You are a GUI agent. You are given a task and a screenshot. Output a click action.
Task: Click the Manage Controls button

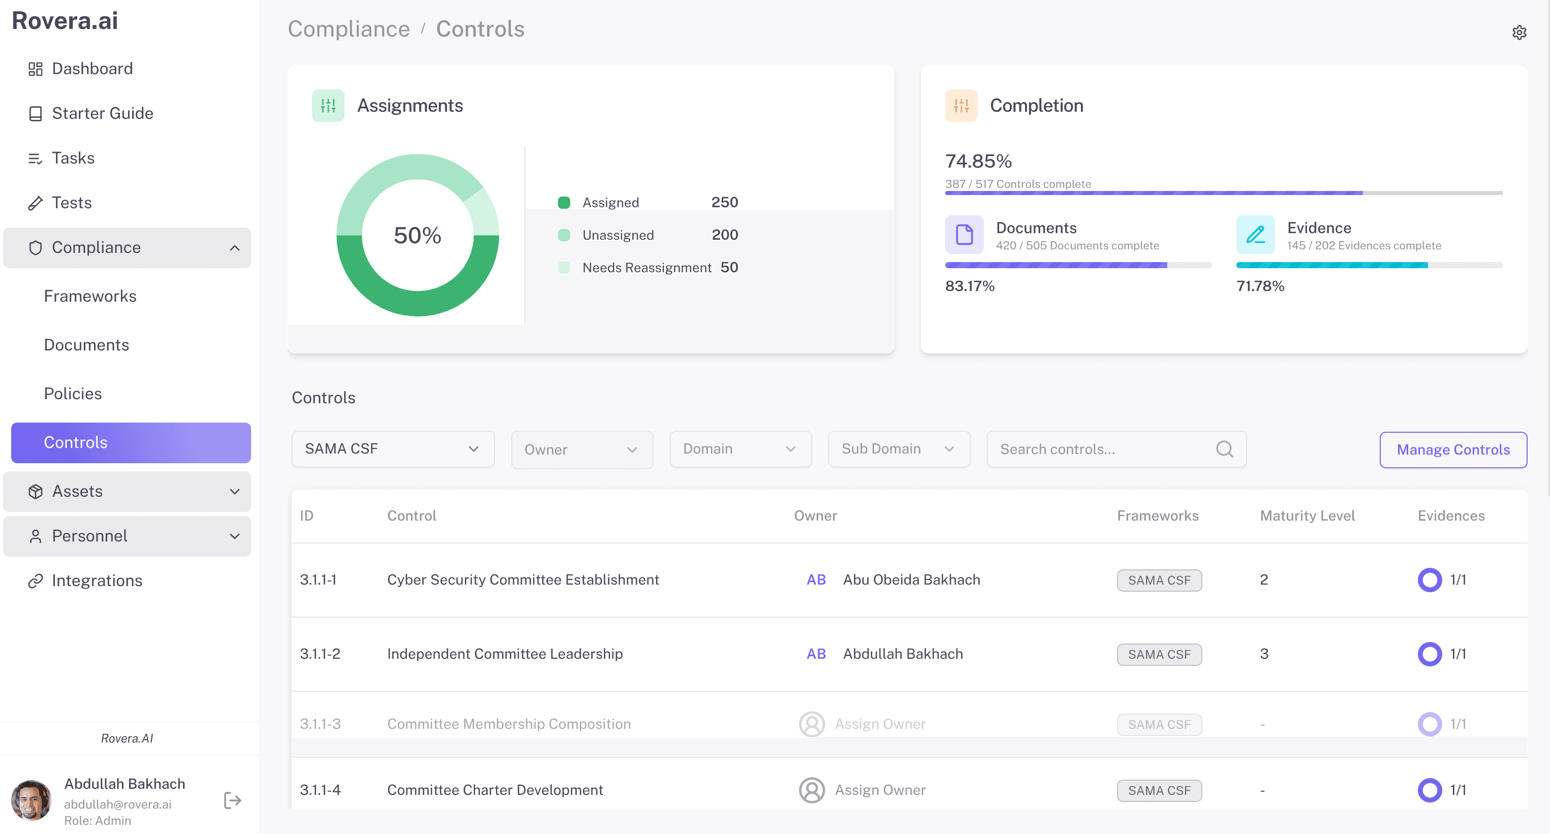[x=1452, y=450]
